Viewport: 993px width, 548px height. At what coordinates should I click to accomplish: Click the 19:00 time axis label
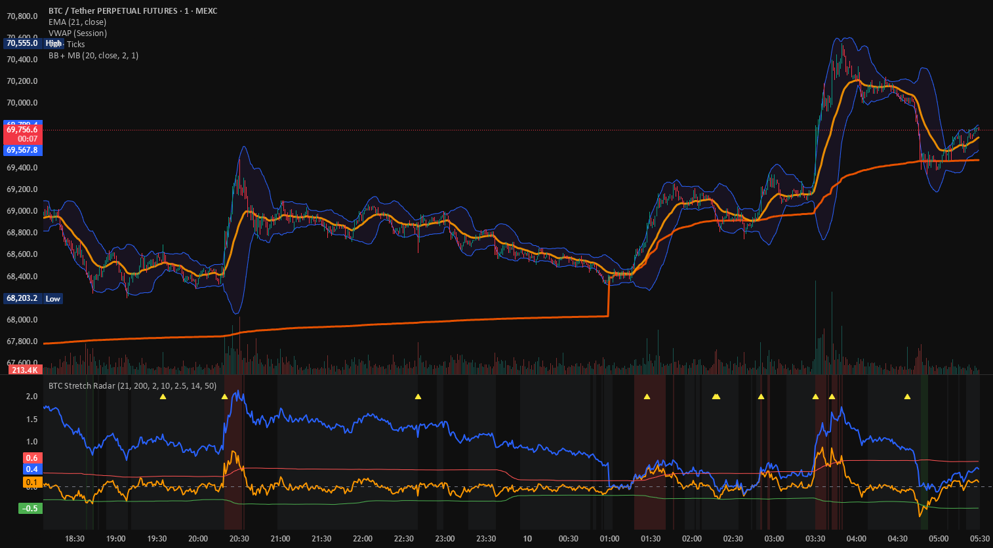coord(115,539)
